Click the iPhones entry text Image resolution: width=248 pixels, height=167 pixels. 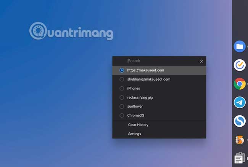pos(134,88)
